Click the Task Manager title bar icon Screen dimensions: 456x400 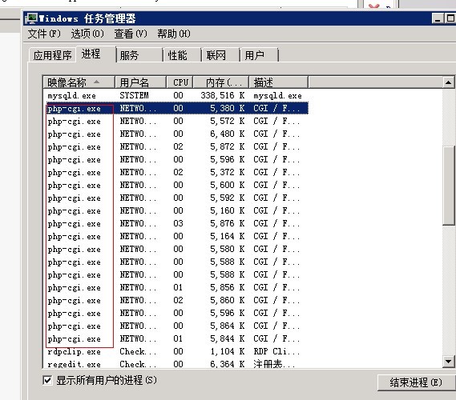pyautogui.click(x=30, y=18)
